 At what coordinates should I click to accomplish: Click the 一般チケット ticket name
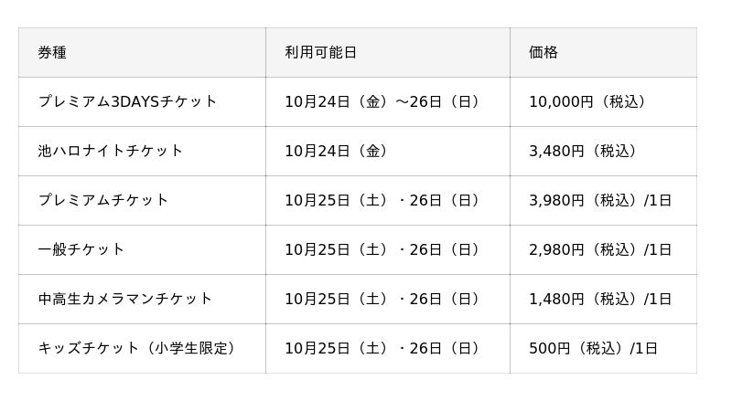click(81, 250)
